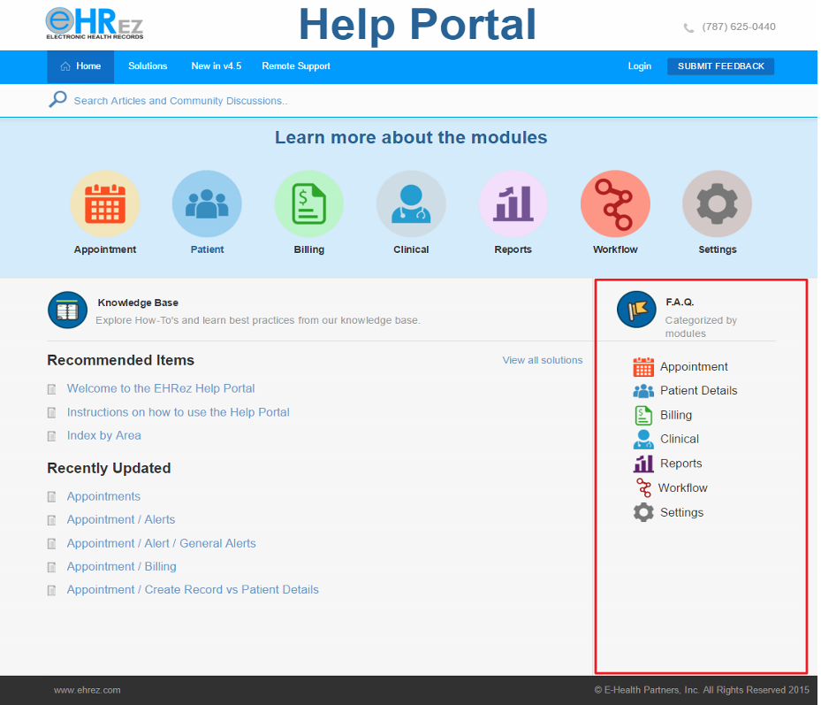This screenshot has width=821, height=705.
Task: Click View all solutions
Action: pos(542,360)
